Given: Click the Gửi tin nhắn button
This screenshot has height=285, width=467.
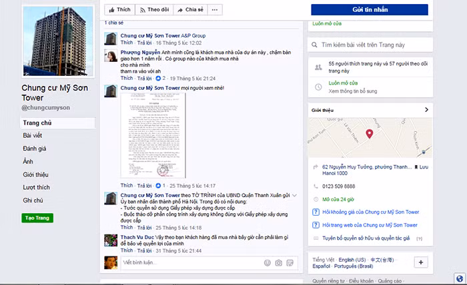Looking at the screenshot, I should point(370,10).
